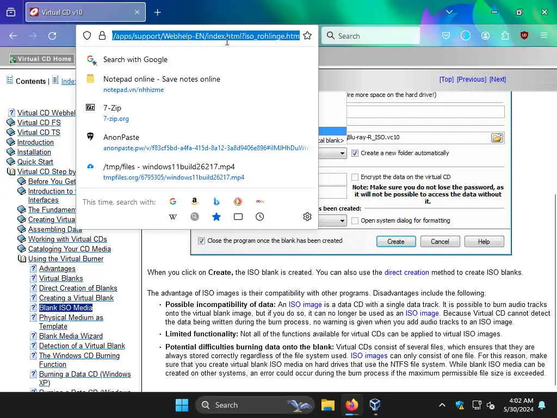The height and width of the screenshot is (418, 557).
Task: Open a new tab with plus button
Action: (157, 13)
